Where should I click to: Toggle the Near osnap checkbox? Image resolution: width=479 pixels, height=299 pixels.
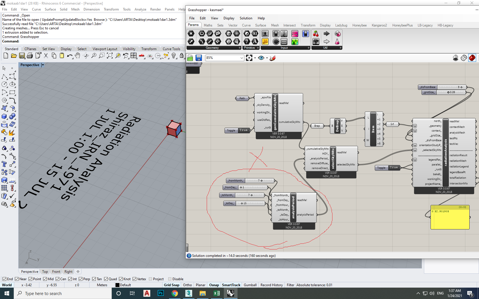(x=17, y=279)
